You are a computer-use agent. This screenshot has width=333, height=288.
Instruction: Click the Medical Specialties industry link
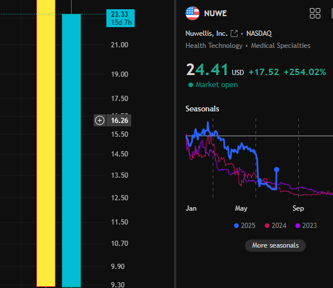(280, 46)
